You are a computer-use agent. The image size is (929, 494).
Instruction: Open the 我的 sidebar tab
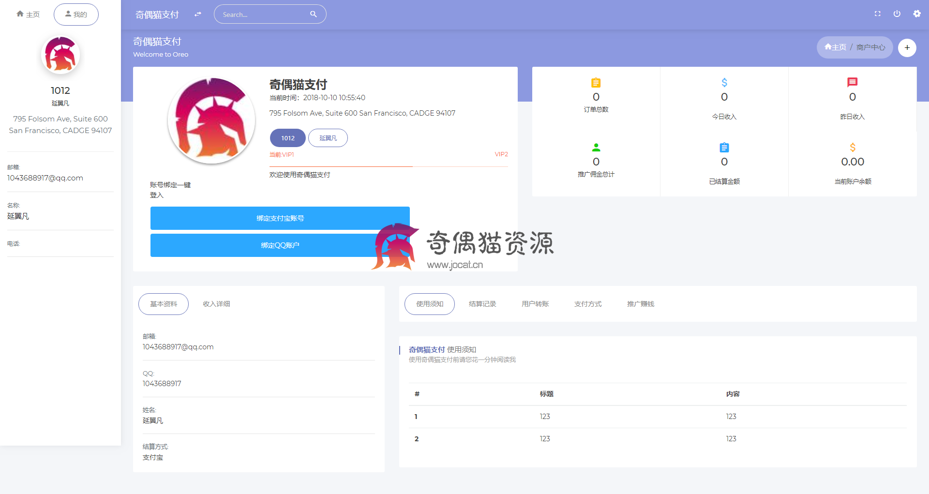76,15
